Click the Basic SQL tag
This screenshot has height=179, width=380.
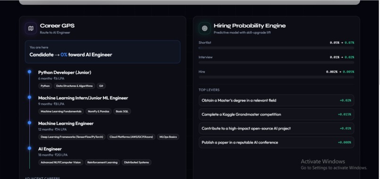tap(122, 112)
